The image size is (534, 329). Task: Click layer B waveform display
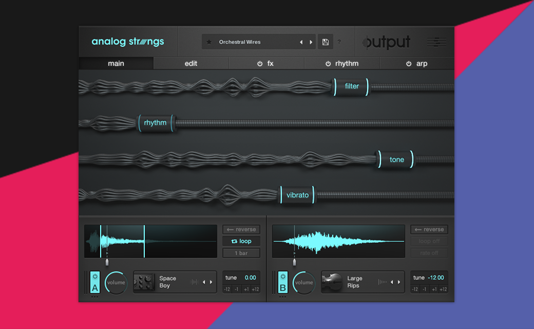coord(338,241)
